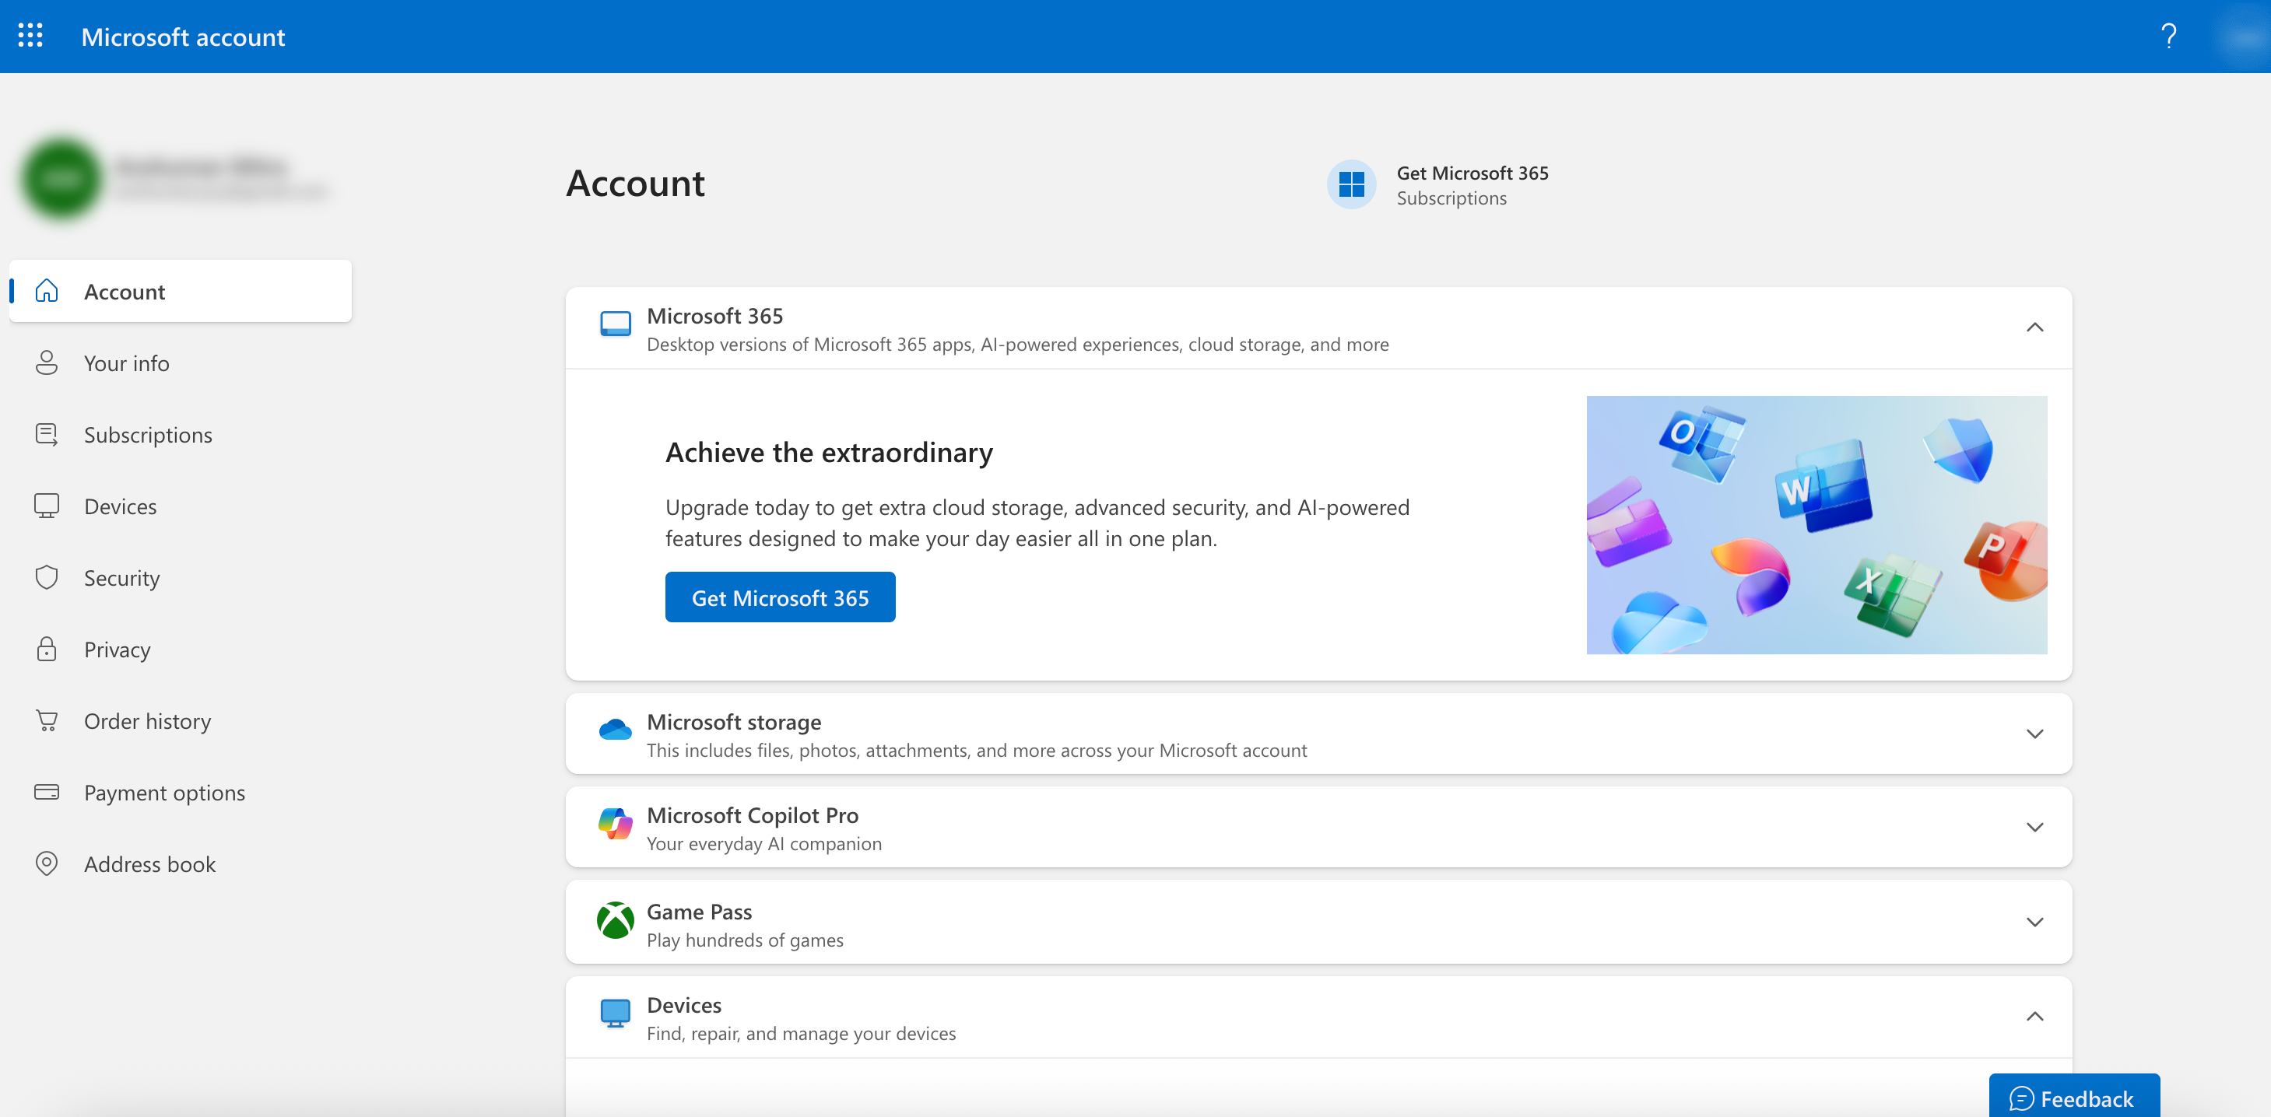Viewport: 2271px width, 1117px height.
Task: Click the Help question mark icon
Action: [2170, 36]
